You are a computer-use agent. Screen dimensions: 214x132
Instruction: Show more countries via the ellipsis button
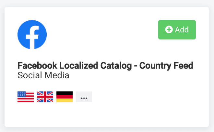84,97
